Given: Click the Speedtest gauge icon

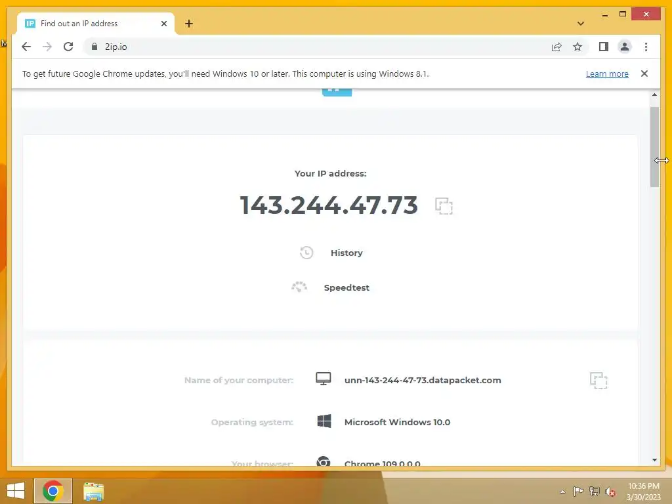Looking at the screenshot, I should 299,287.
